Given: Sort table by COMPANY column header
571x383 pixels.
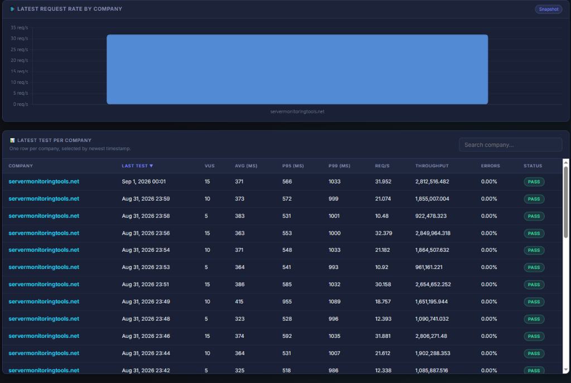Looking at the screenshot, I should (21, 166).
